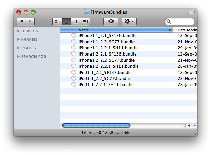Expand the SEARCH FOR sidebar section

(18, 57)
